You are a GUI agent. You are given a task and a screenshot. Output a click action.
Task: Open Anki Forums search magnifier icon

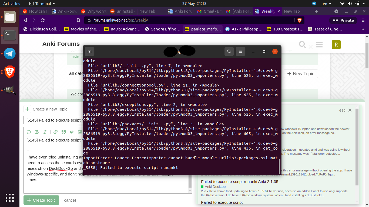click(302, 44)
